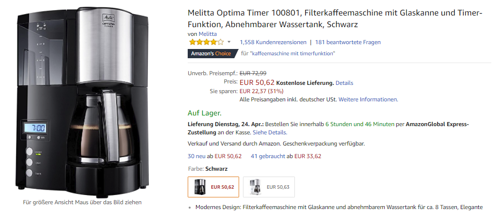Click the star rating icons
Screen dimensions: 502x211
tap(206, 42)
